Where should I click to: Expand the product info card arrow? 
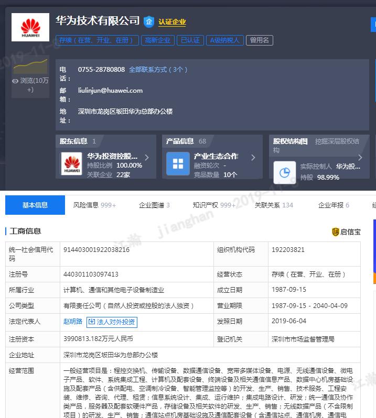click(x=253, y=158)
